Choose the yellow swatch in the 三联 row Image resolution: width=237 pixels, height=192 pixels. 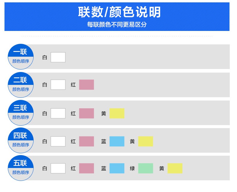(117, 113)
